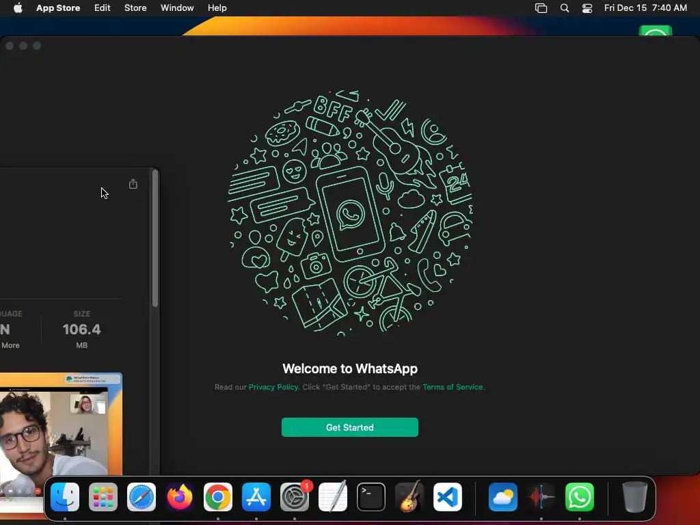This screenshot has width=700, height=525.
Task: Open App Store from the dock
Action: [256, 497]
